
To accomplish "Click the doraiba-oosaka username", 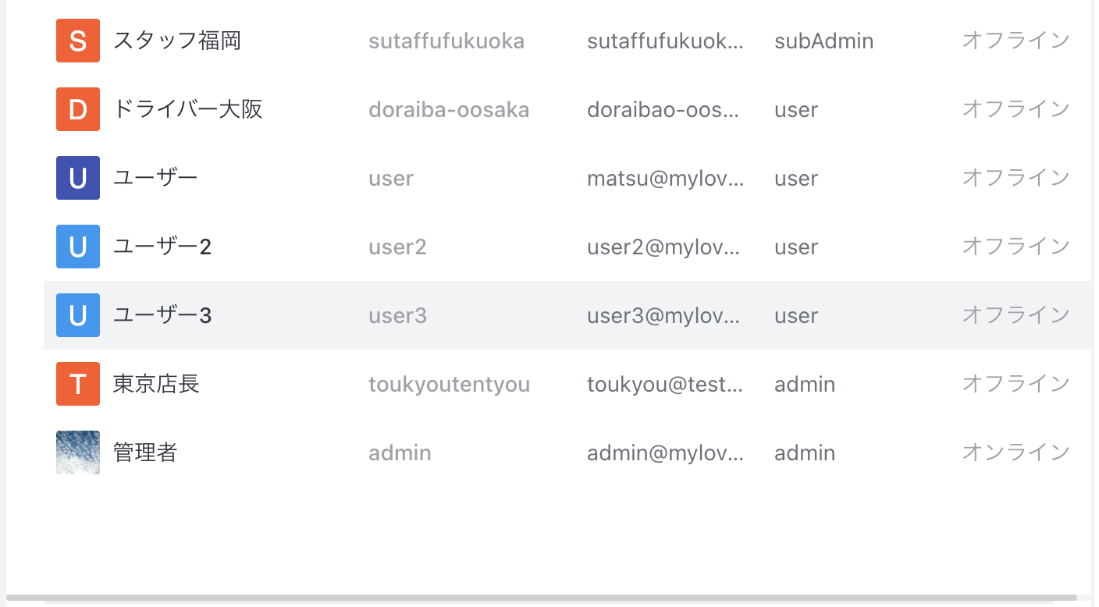I will [x=449, y=109].
